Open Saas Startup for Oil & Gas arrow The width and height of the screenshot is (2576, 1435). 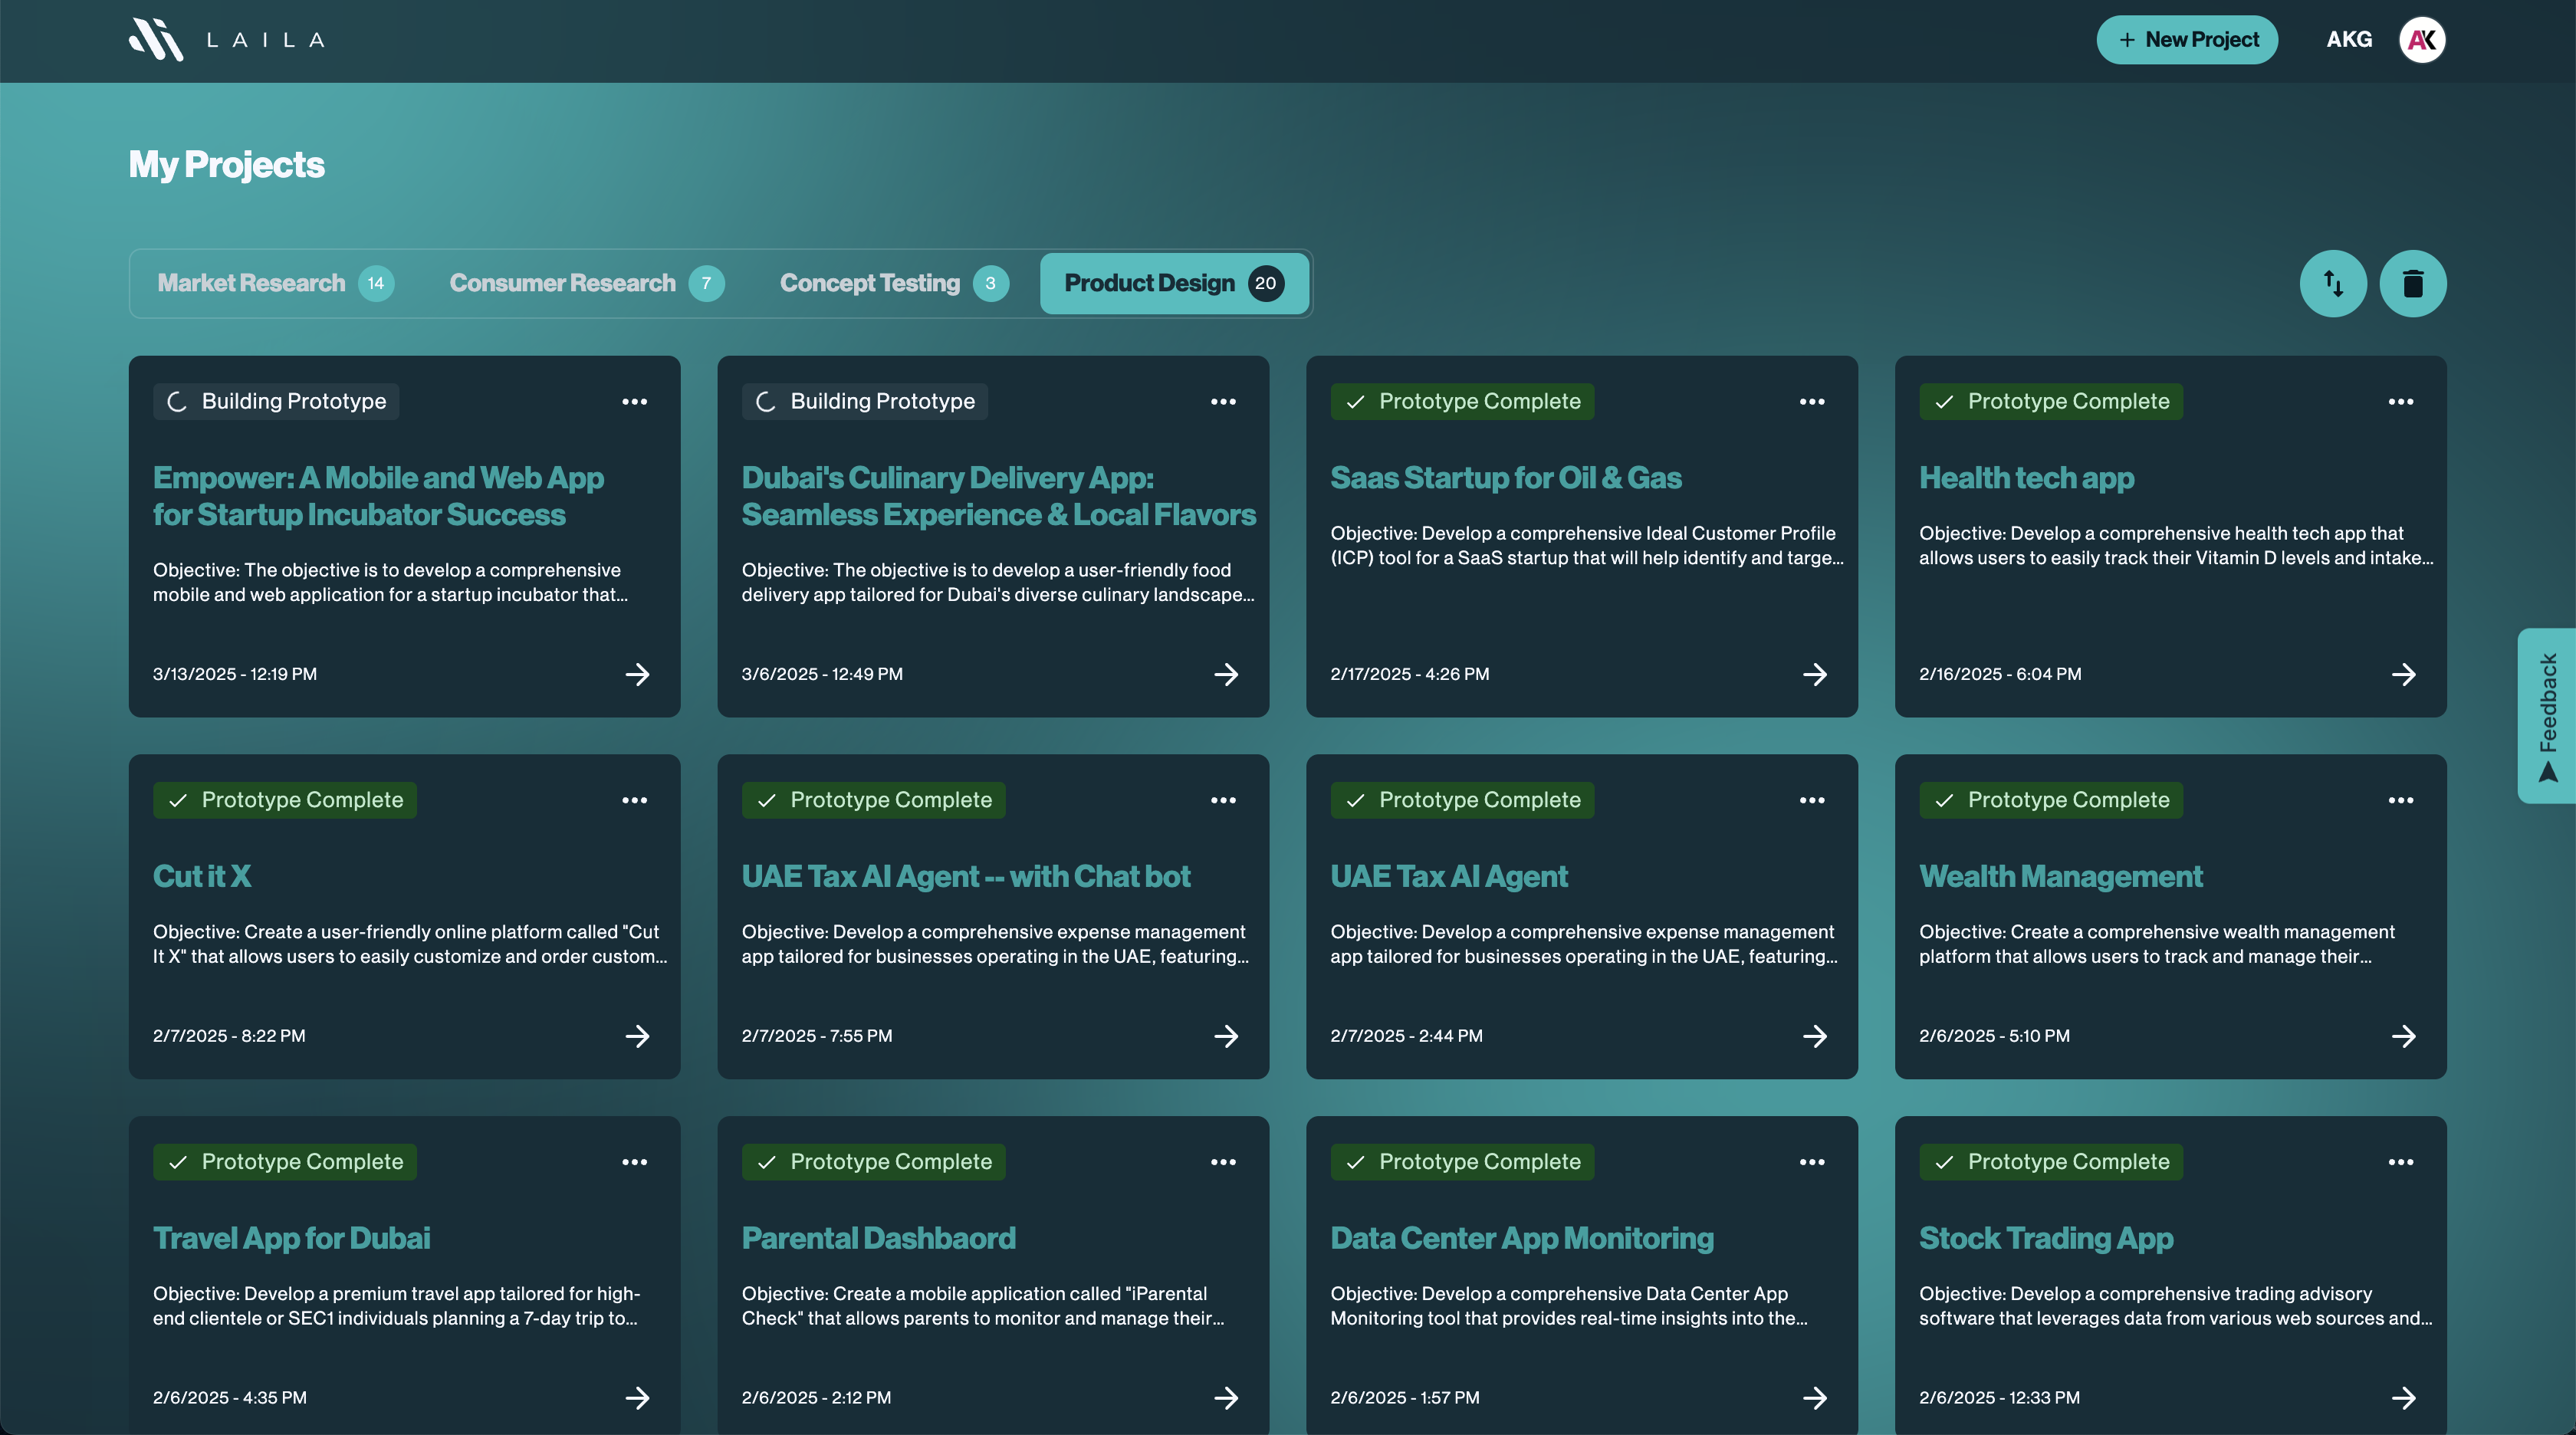point(1814,674)
